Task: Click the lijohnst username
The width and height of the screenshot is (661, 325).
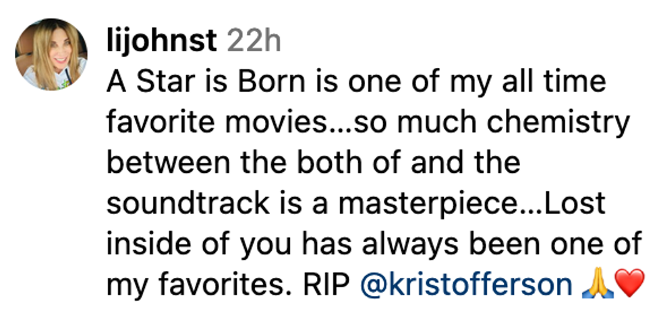Action: (x=162, y=42)
